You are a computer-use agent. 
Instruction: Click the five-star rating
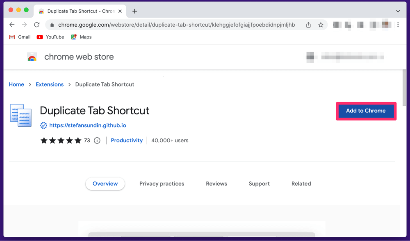[61, 141]
